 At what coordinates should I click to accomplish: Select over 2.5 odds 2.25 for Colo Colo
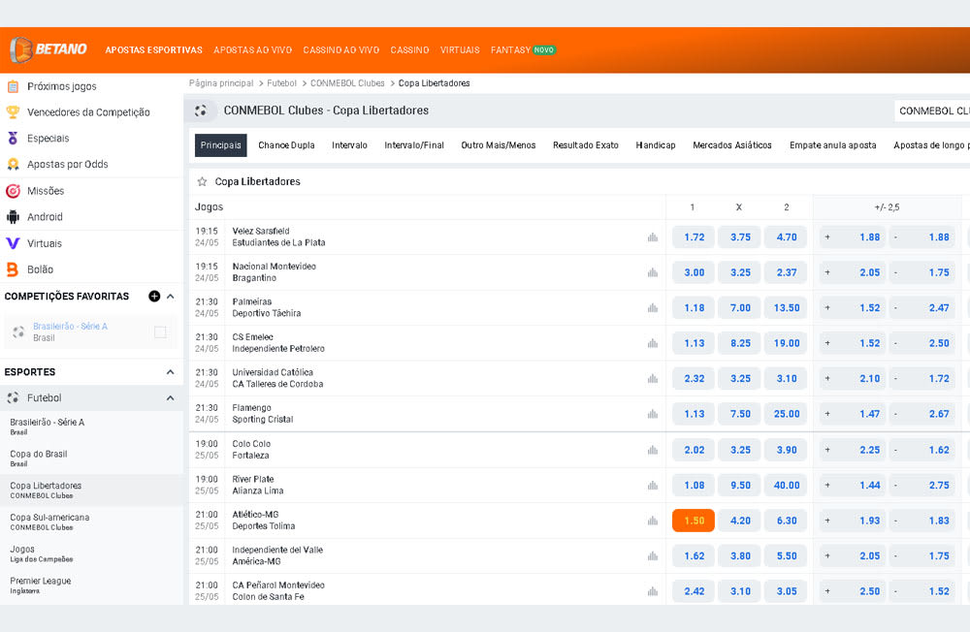click(854, 450)
